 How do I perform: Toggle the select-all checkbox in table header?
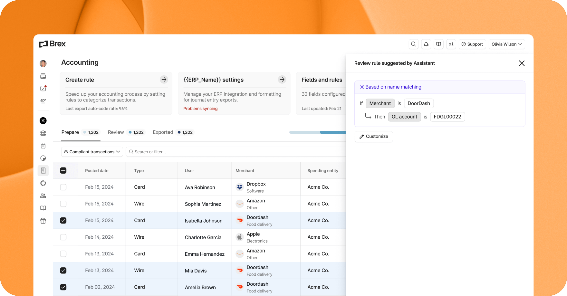63,171
